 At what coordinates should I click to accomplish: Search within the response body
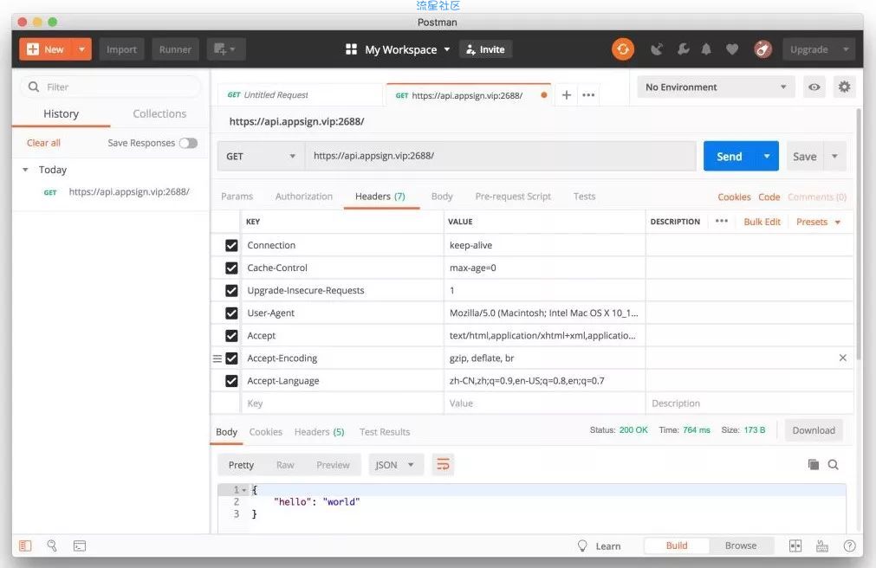pyautogui.click(x=833, y=465)
